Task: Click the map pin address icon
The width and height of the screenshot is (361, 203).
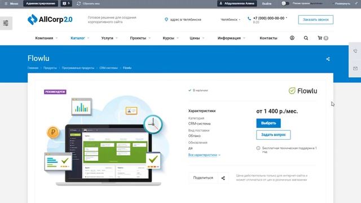Action: [166, 20]
